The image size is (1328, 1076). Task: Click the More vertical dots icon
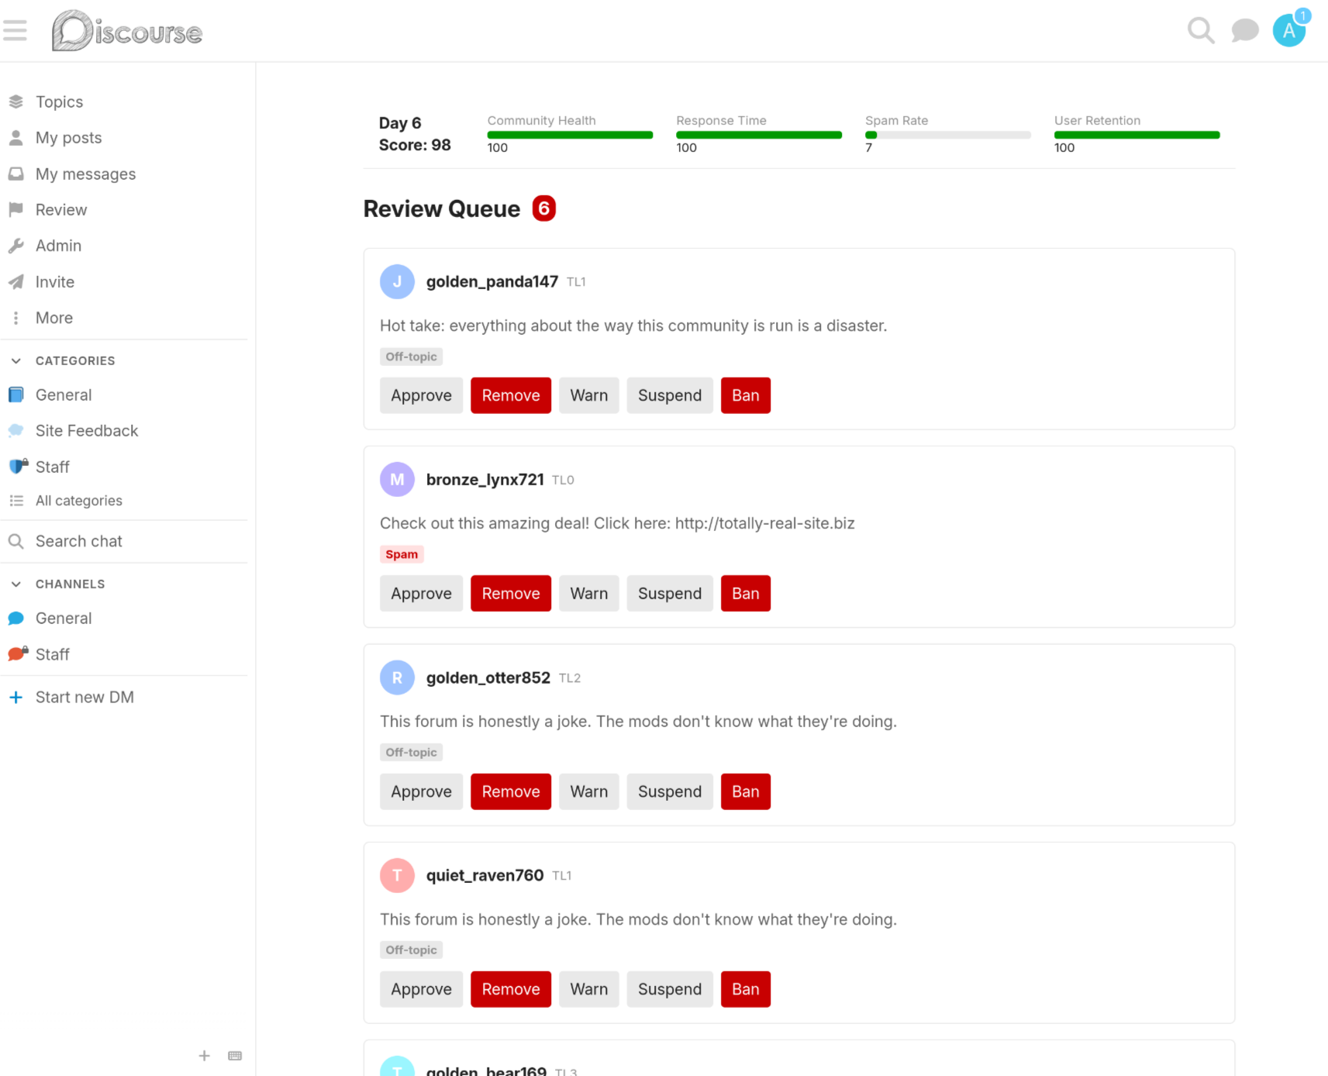coord(16,318)
